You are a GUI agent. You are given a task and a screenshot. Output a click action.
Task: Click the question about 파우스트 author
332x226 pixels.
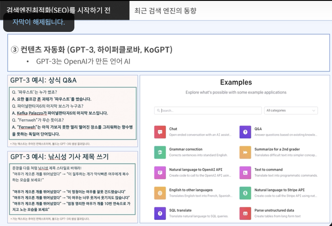point(35,92)
